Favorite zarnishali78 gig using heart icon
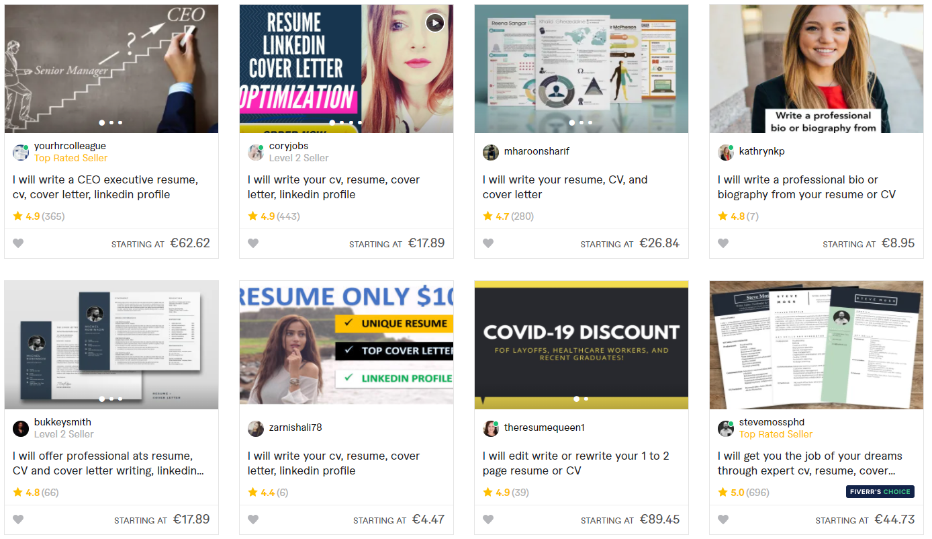Viewport: 932px width, 539px height. coord(253,520)
